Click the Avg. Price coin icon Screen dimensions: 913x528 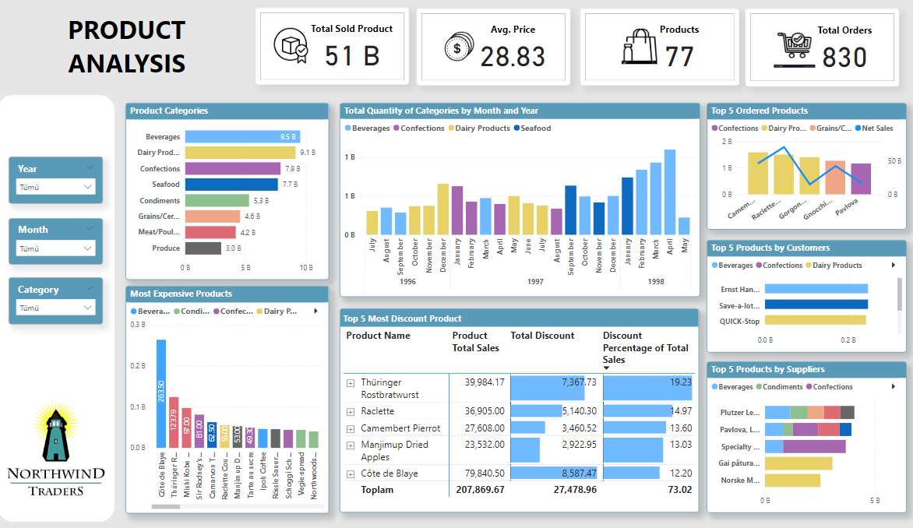coord(460,48)
